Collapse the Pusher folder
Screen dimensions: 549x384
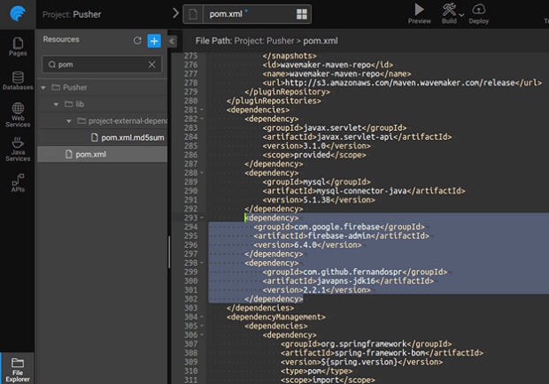(x=44, y=88)
